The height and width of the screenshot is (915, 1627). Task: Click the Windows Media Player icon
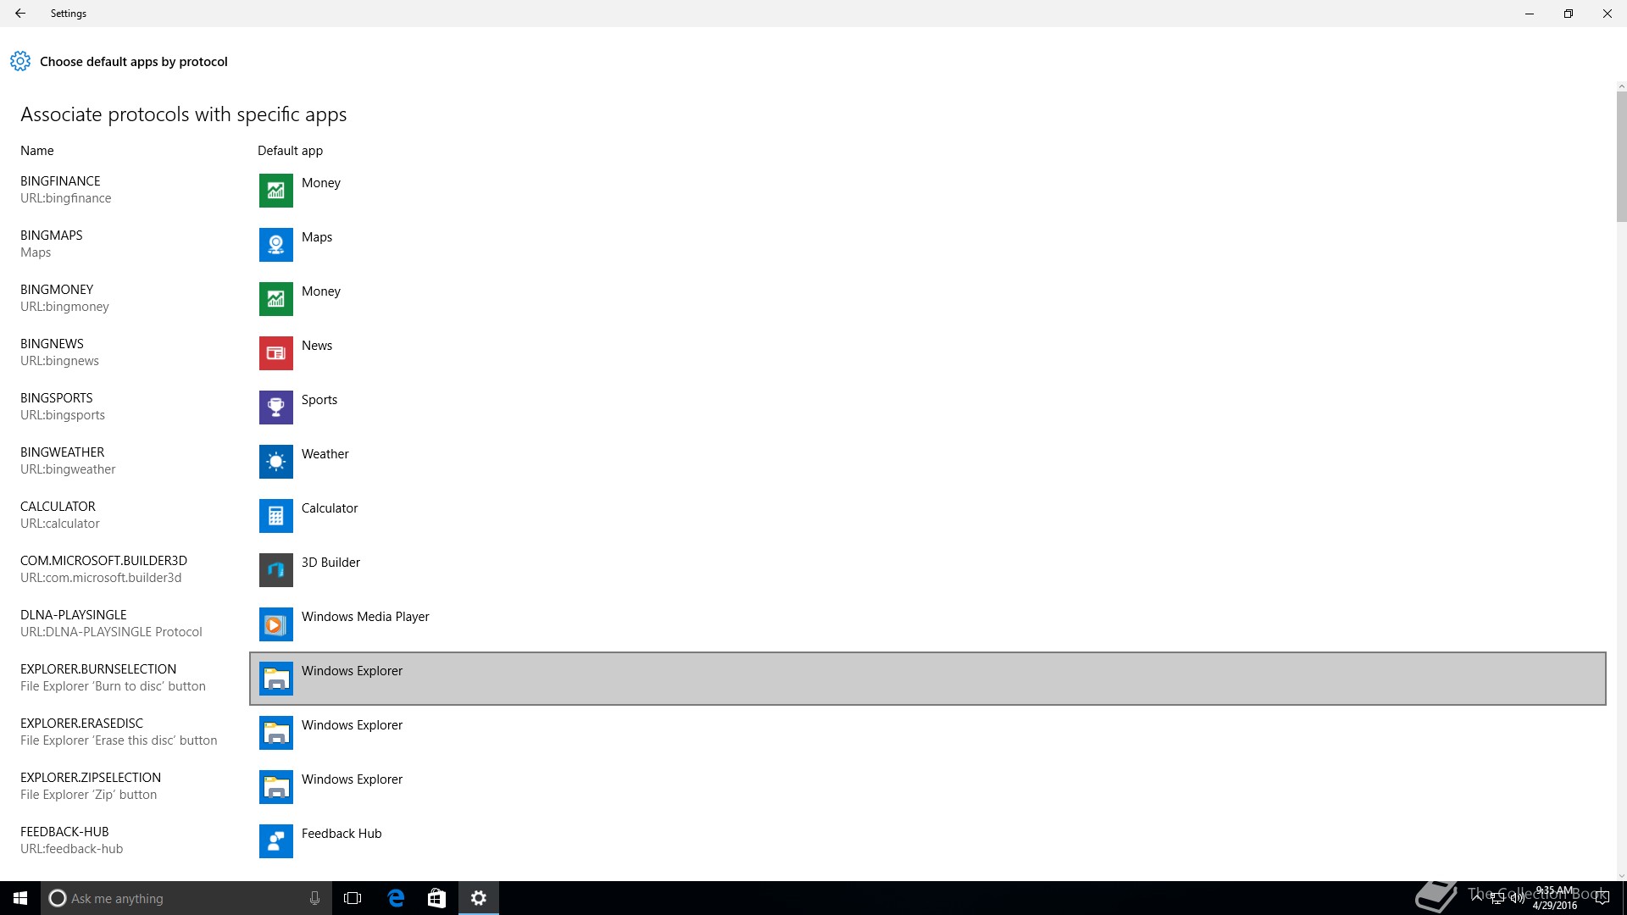276,624
